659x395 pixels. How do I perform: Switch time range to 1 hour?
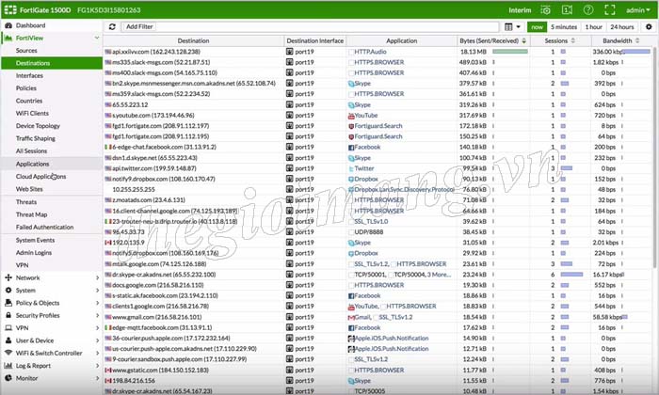coord(594,26)
